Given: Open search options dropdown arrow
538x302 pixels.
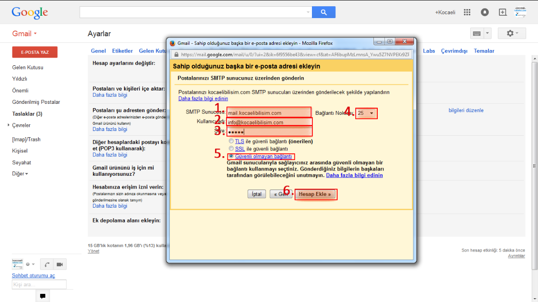Looking at the screenshot, I should pyautogui.click(x=308, y=12).
